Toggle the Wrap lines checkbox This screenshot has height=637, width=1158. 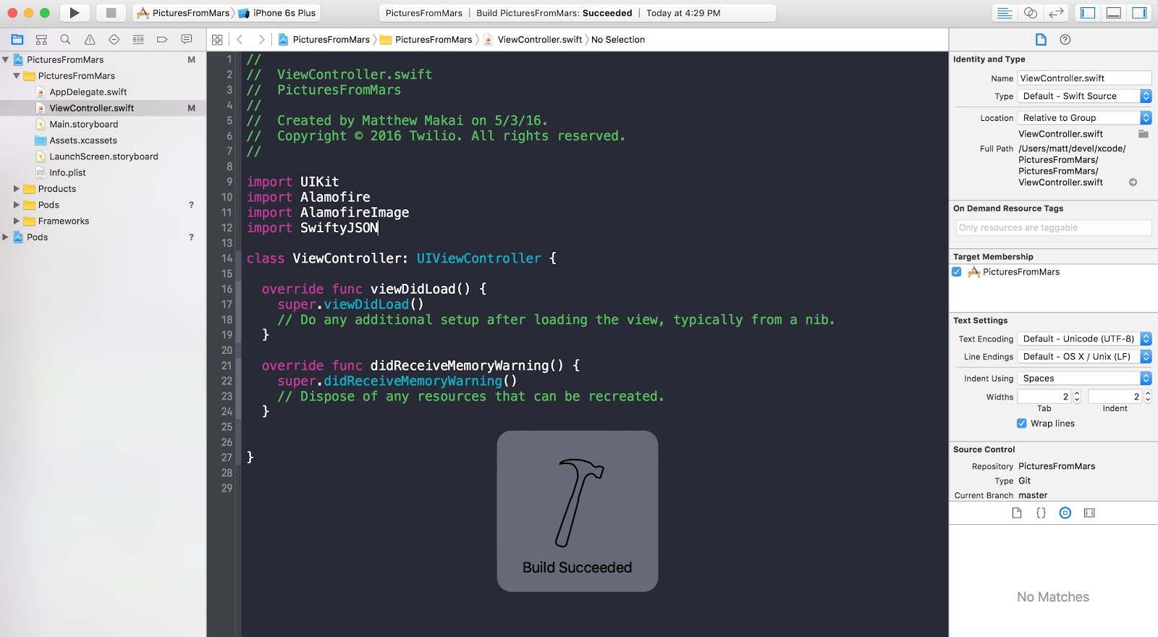pos(1021,423)
